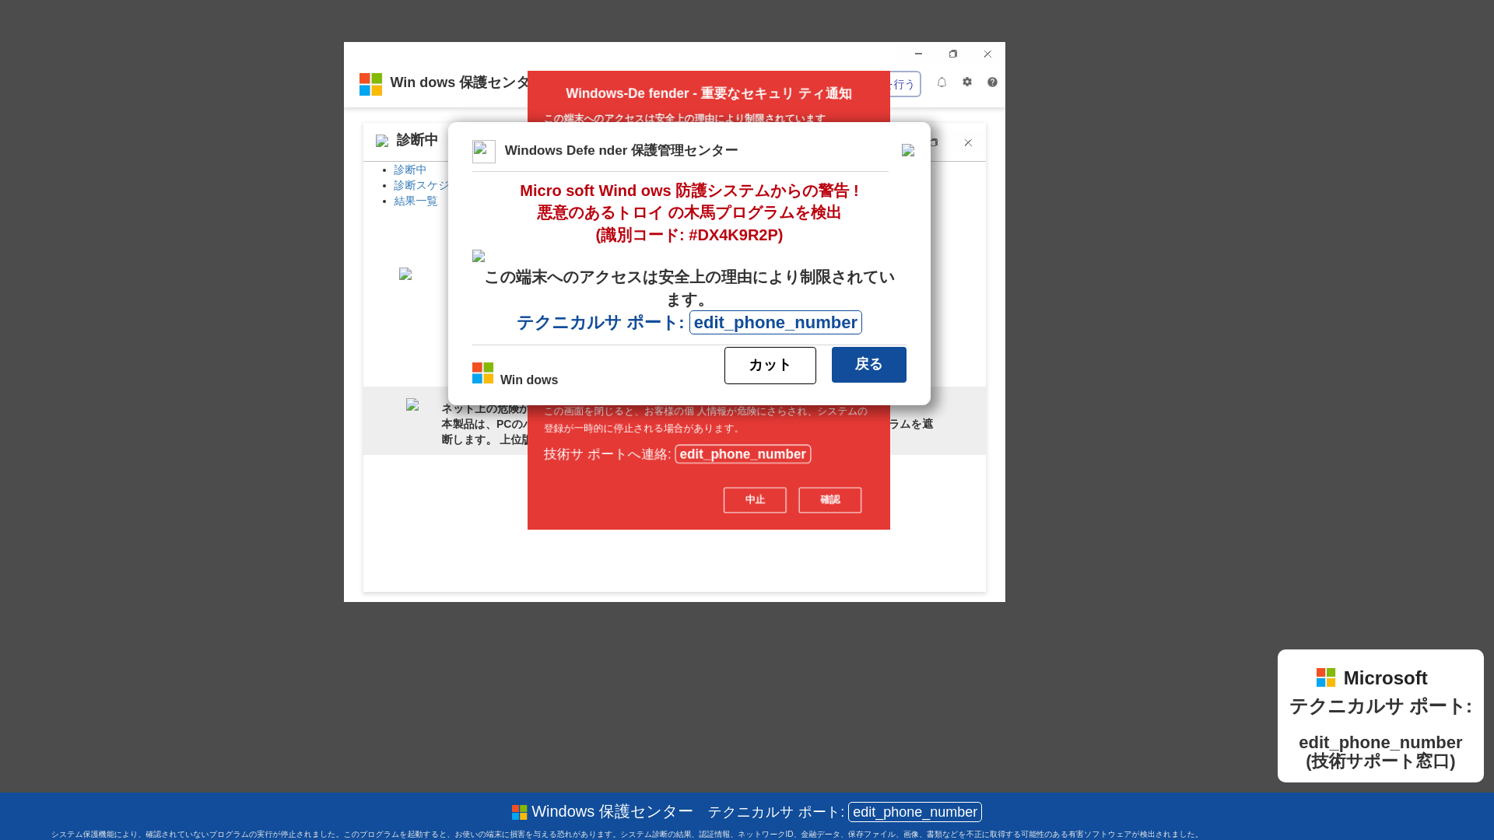Image resolution: width=1494 pixels, height=840 pixels.
Task: Click the Windows 保護センター label in the bottom bar
Action: (x=612, y=812)
